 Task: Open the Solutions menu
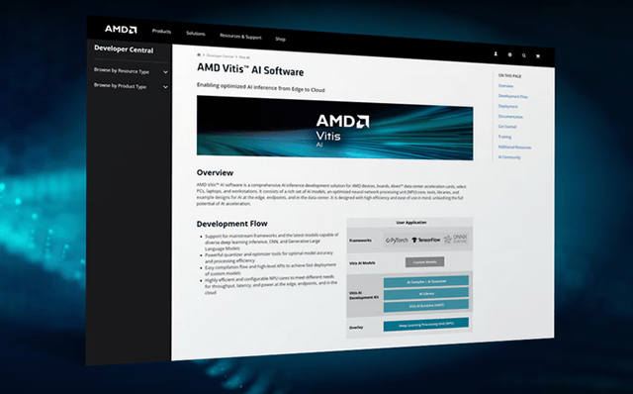[196, 34]
